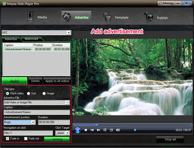Viewport: 194px width, 148px height.
Task: Pause the video preview
Action: click(x=78, y=130)
